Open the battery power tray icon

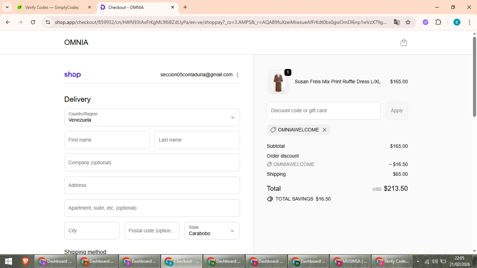(443, 262)
